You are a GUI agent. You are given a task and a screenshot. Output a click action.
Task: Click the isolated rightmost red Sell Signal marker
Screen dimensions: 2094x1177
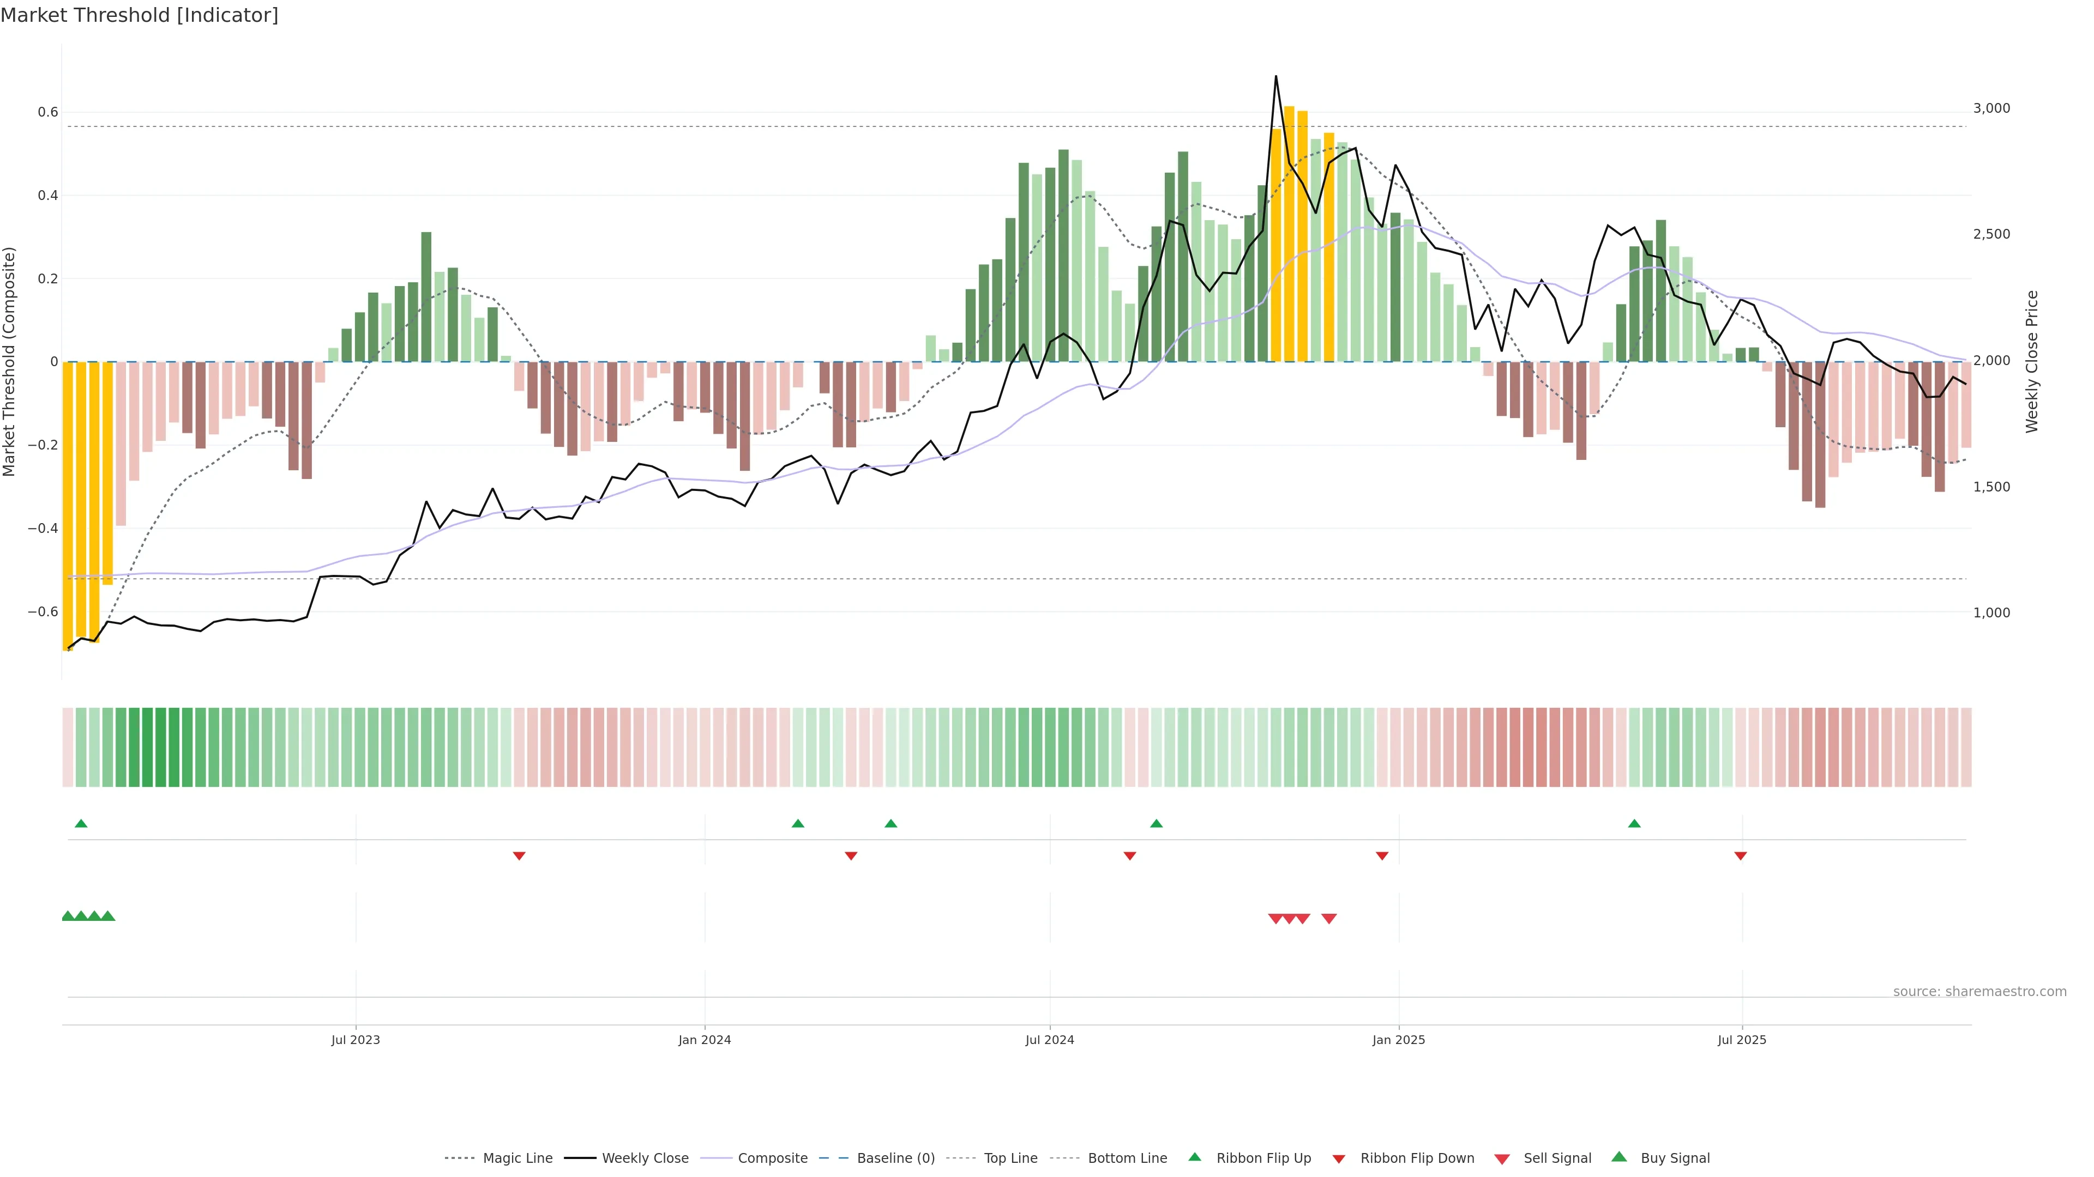pyautogui.click(x=1329, y=919)
